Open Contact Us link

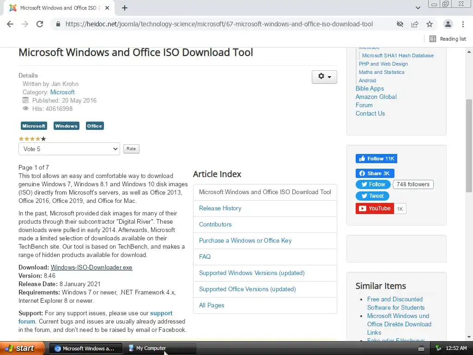coord(370,114)
